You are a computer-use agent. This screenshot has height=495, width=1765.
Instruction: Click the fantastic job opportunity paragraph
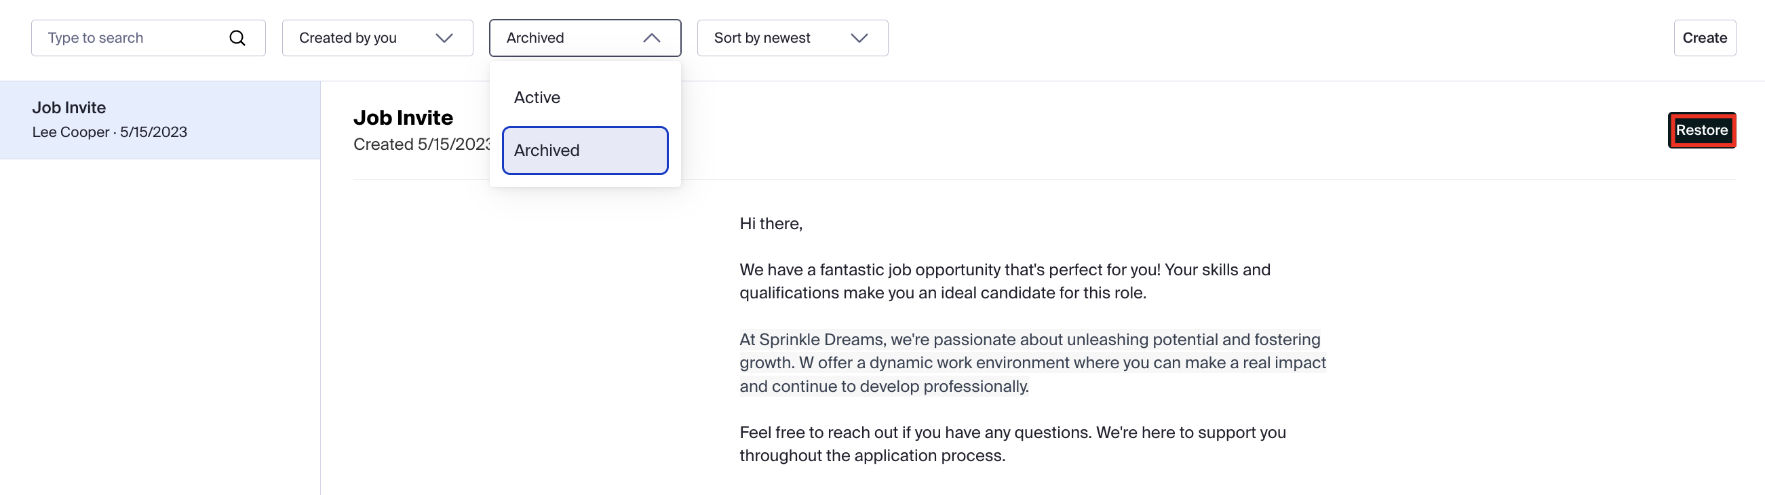(x=1005, y=281)
